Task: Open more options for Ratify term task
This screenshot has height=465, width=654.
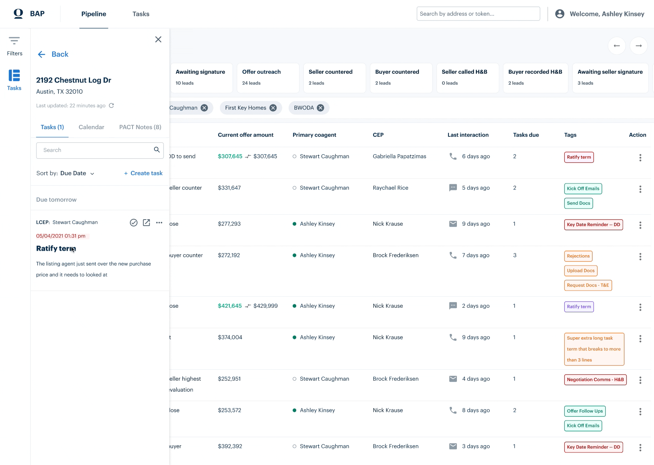Action: tap(159, 223)
